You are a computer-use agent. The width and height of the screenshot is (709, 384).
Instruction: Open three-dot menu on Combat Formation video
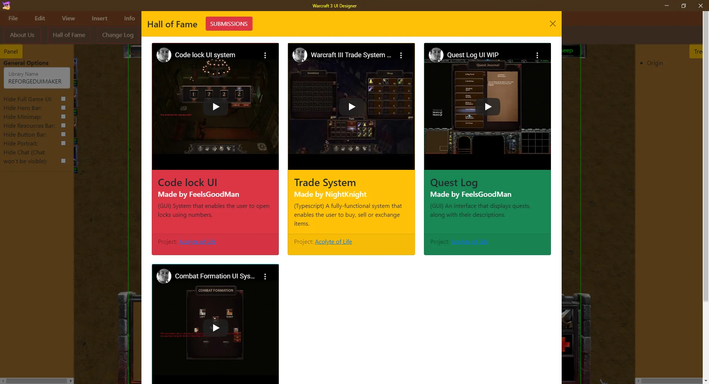coord(265,277)
